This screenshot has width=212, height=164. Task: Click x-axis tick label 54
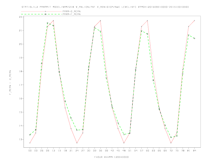136,151
